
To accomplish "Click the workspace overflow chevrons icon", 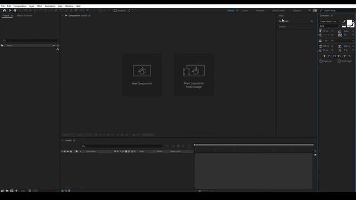I will 309,11.
